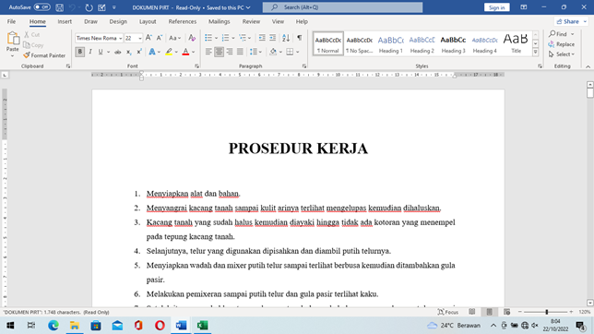Viewport: 594px width, 334px height.
Task: Toggle Bold formatting
Action: click(x=79, y=52)
